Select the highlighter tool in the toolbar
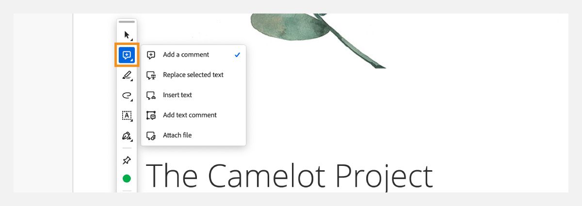The height and width of the screenshot is (206, 582). point(127,75)
